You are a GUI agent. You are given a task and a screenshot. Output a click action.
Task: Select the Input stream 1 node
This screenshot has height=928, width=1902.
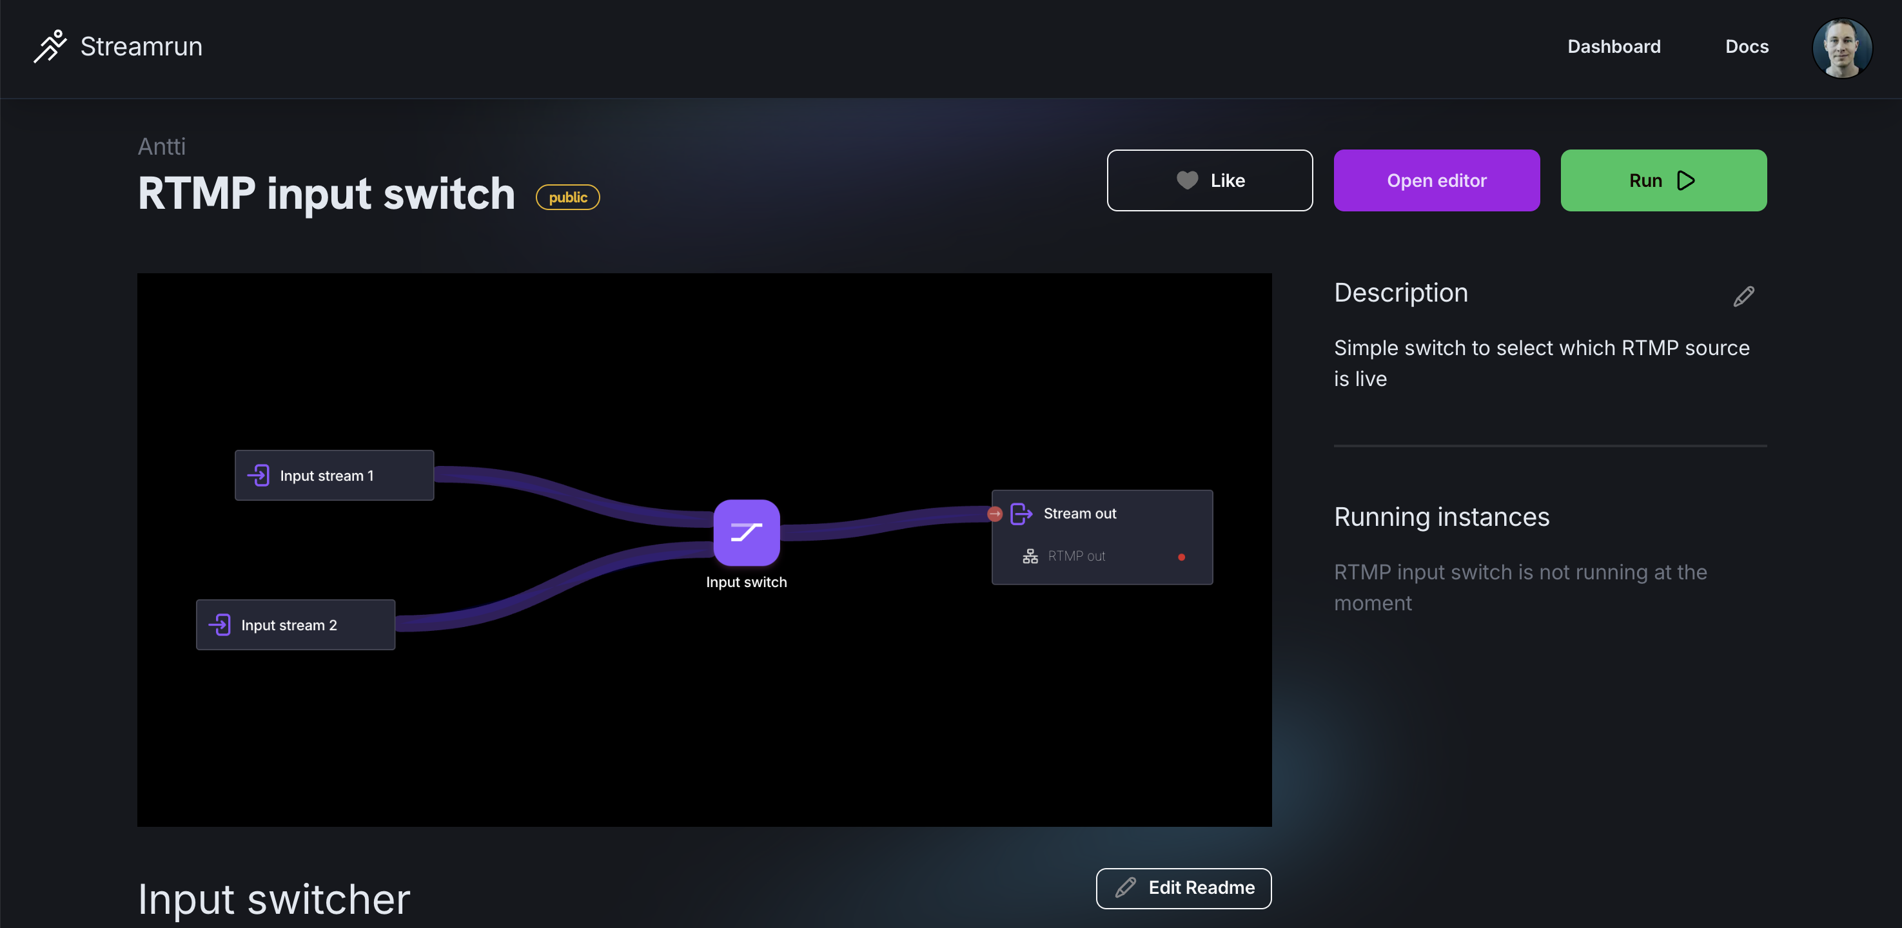[x=334, y=475]
